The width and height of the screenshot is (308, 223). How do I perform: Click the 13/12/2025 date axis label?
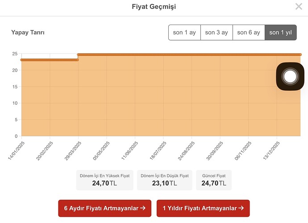pyautogui.click(x=271, y=150)
